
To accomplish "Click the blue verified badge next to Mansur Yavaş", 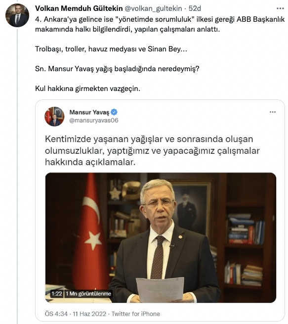I will pos(114,112).
